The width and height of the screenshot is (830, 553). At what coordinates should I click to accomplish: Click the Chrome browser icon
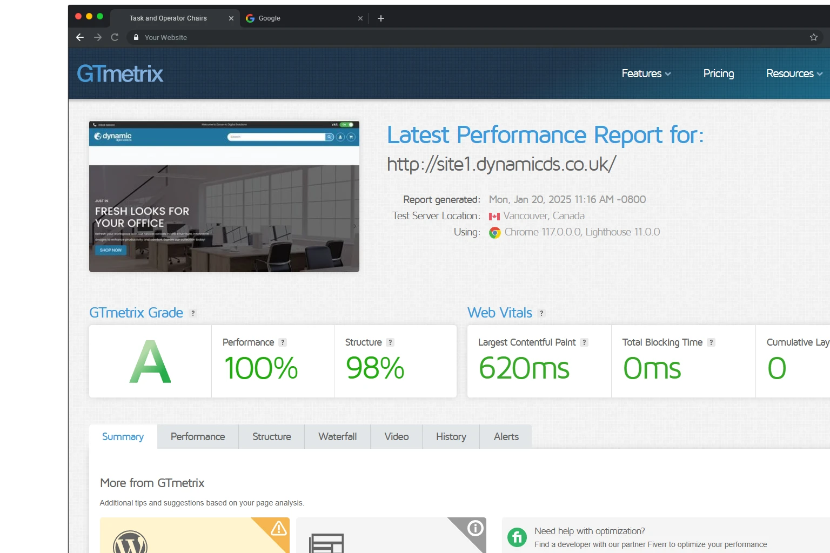pos(495,233)
